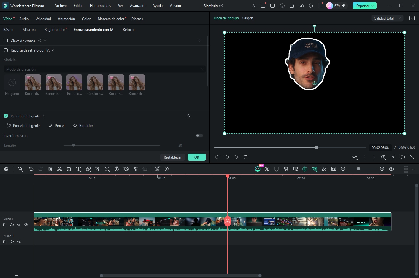Select the crop tool in timeline toolbar

tap(69, 169)
